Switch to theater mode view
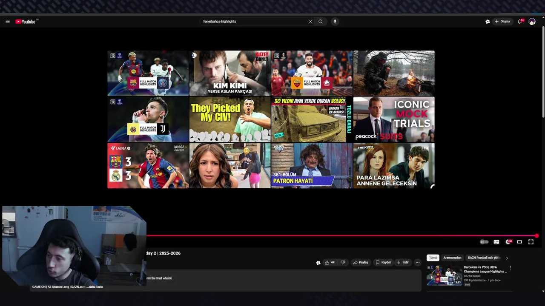545x306 pixels. point(519,242)
